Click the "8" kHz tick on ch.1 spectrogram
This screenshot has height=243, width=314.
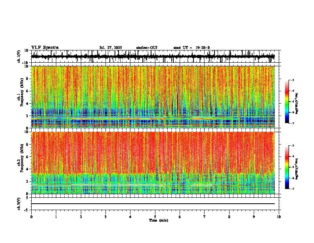point(27,79)
